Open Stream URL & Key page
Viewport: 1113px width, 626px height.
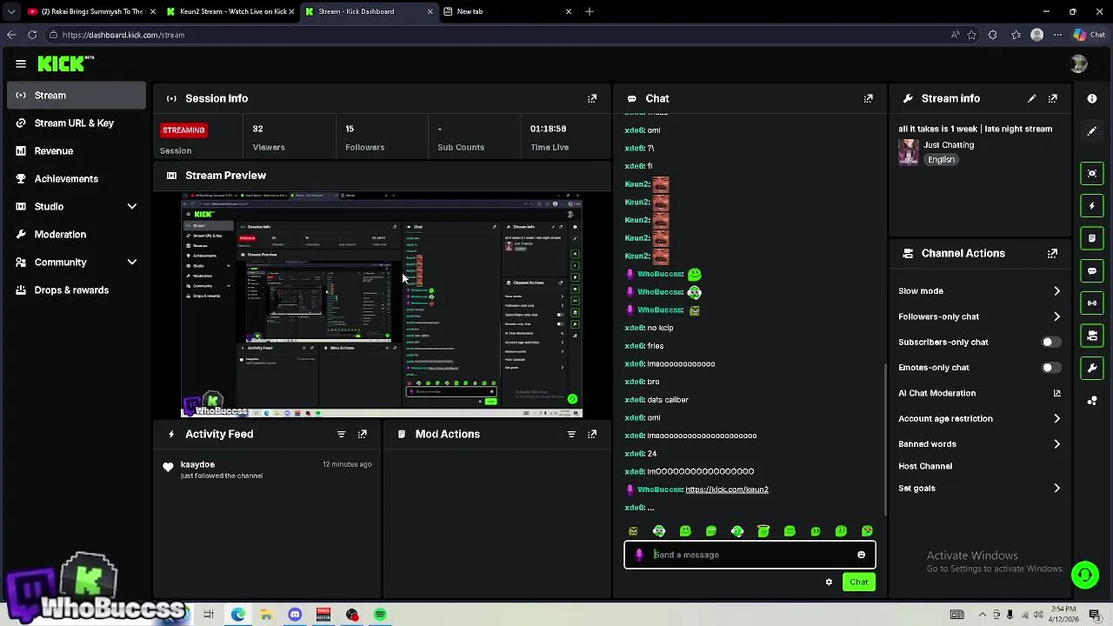click(x=77, y=123)
